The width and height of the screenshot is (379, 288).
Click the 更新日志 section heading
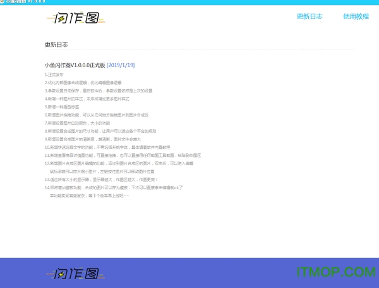click(56, 44)
